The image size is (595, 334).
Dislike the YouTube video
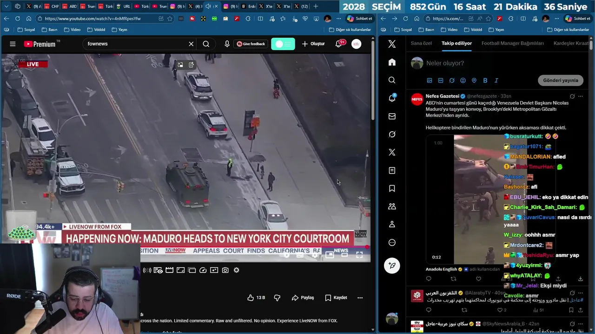[277, 297]
